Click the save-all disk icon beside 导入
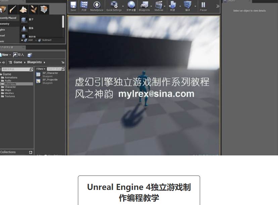The height and width of the screenshot is (205, 278). click(x=30, y=55)
